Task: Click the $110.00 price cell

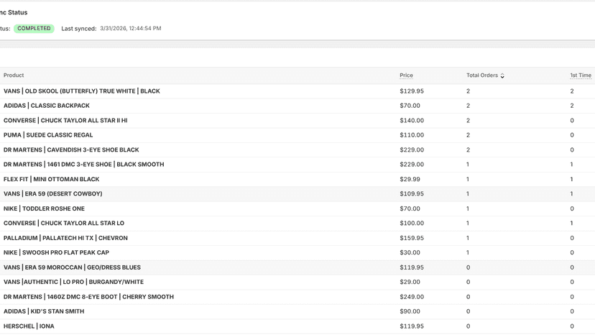Action: 412,135
